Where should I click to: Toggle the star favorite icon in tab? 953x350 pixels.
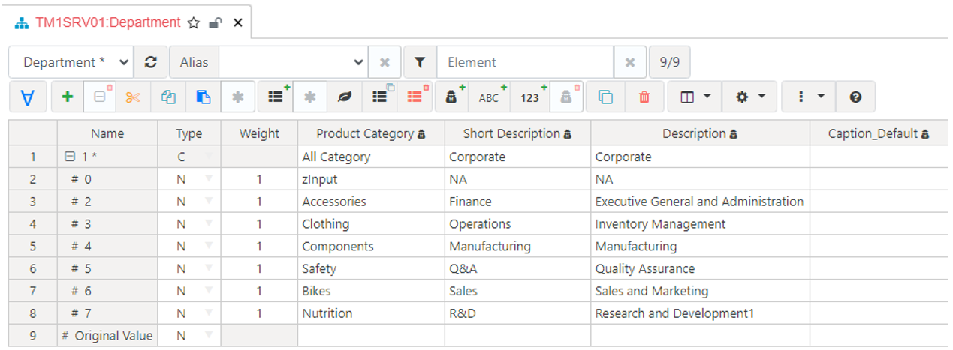(193, 23)
